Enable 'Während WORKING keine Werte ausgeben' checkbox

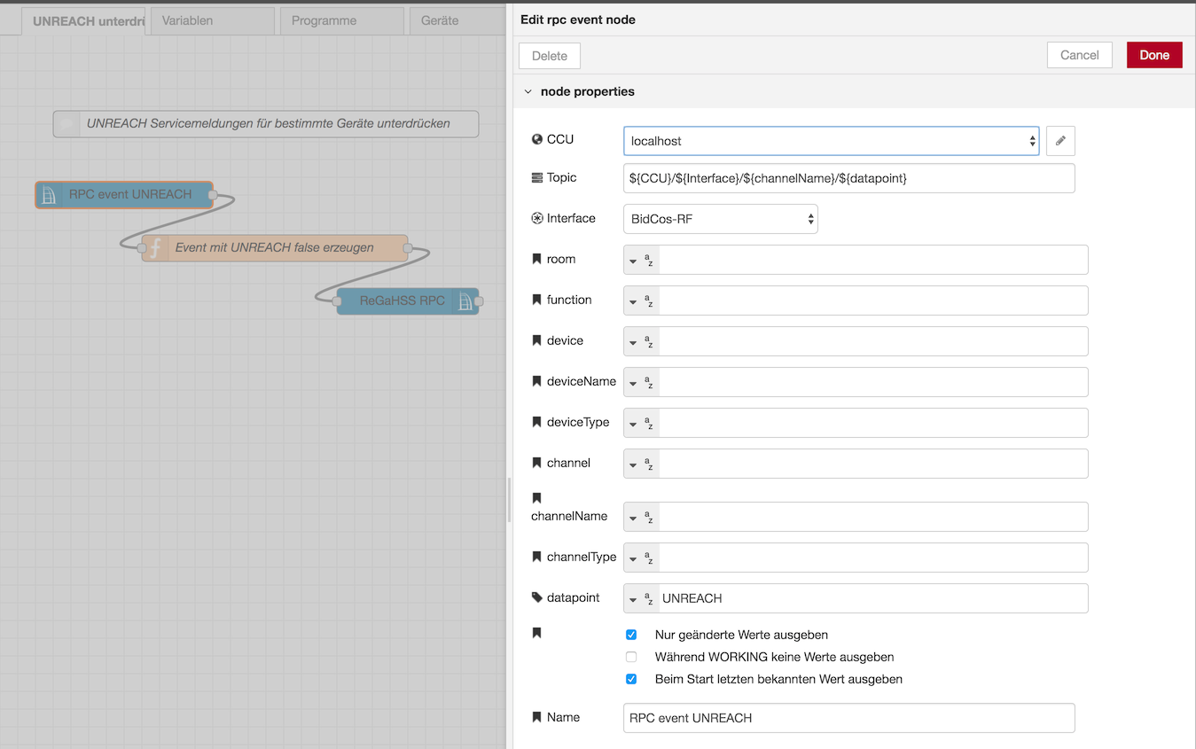[631, 657]
